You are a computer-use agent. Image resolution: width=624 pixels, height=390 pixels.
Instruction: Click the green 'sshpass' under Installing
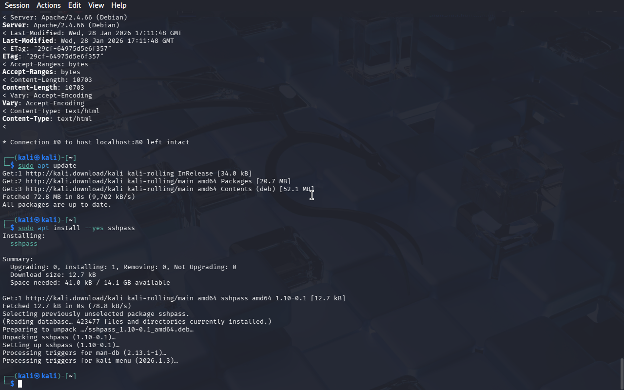pyautogui.click(x=24, y=244)
